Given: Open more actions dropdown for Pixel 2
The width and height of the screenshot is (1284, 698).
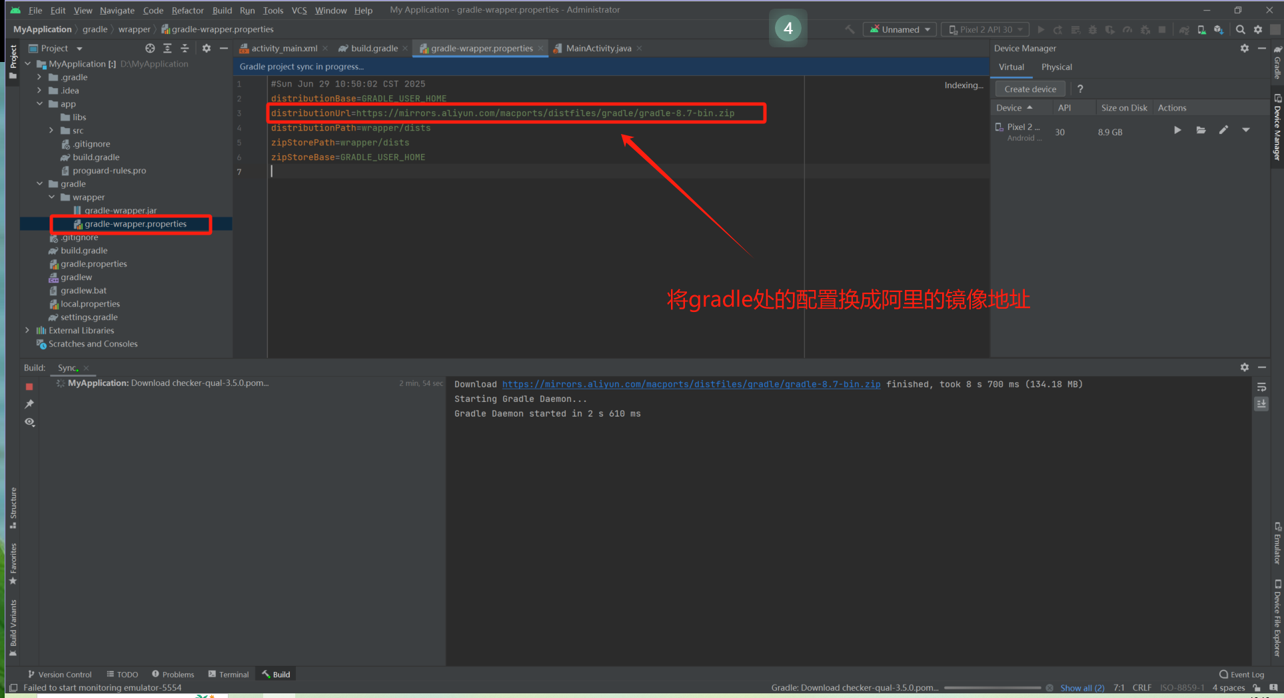Looking at the screenshot, I should (x=1246, y=130).
